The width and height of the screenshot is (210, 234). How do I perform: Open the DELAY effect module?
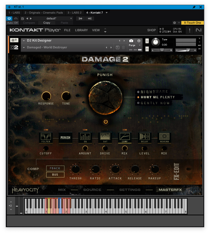(x=144, y=138)
